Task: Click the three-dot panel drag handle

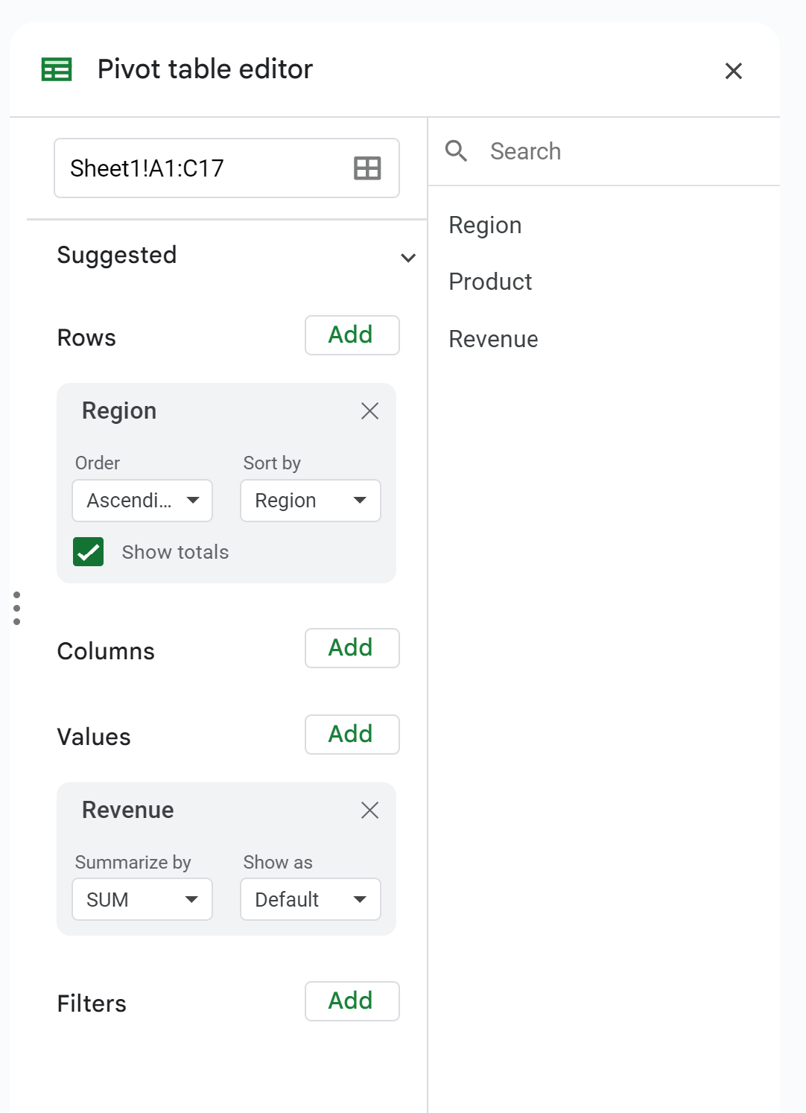Action: tap(16, 608)
